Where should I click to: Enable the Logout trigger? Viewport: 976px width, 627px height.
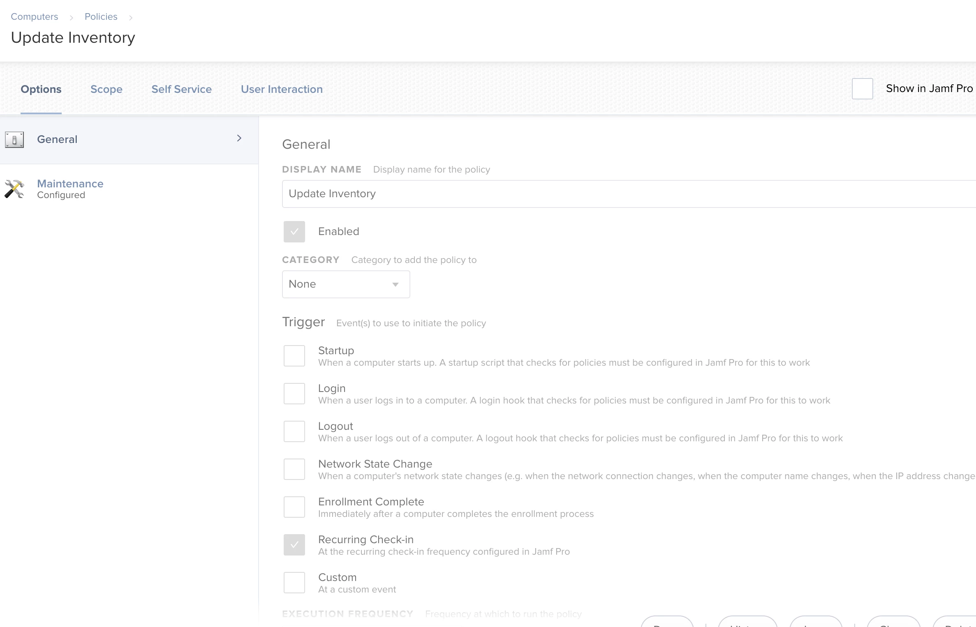[x=294, y=431]
